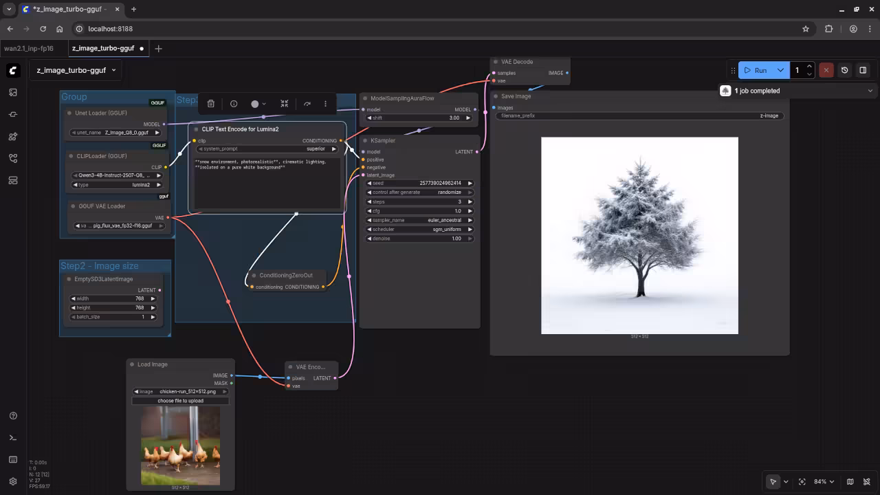Click the generated snowy tree image

(639, 235)
